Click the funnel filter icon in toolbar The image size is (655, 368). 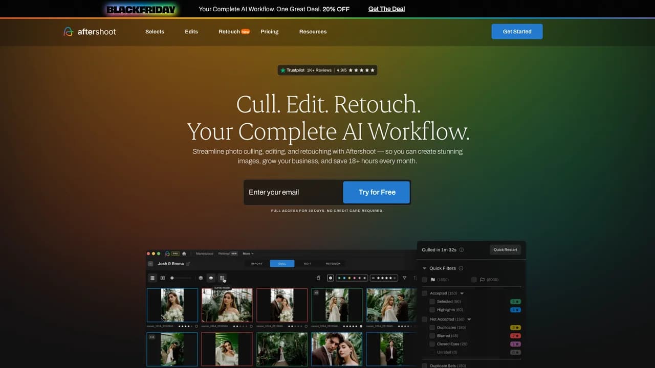click(x=404, y=278)
